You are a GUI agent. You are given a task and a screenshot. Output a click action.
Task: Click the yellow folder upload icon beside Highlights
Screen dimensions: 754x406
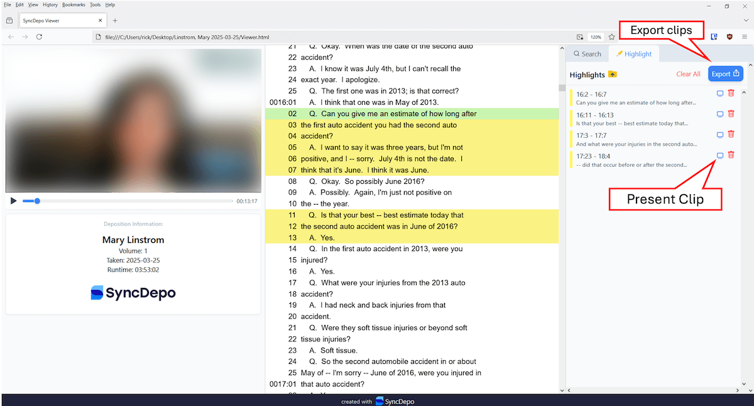pos(613,75)
